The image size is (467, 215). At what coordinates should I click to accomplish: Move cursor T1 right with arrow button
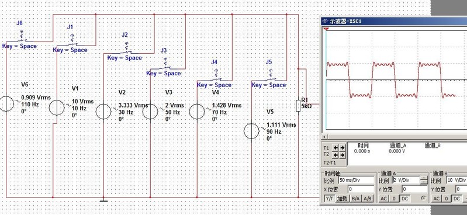342,148
